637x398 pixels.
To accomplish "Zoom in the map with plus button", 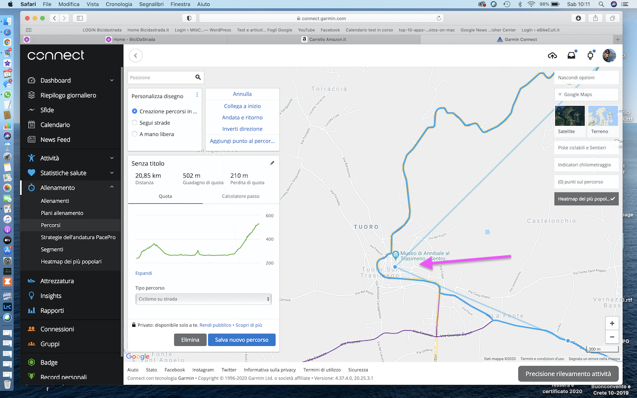I will point(612,323).
